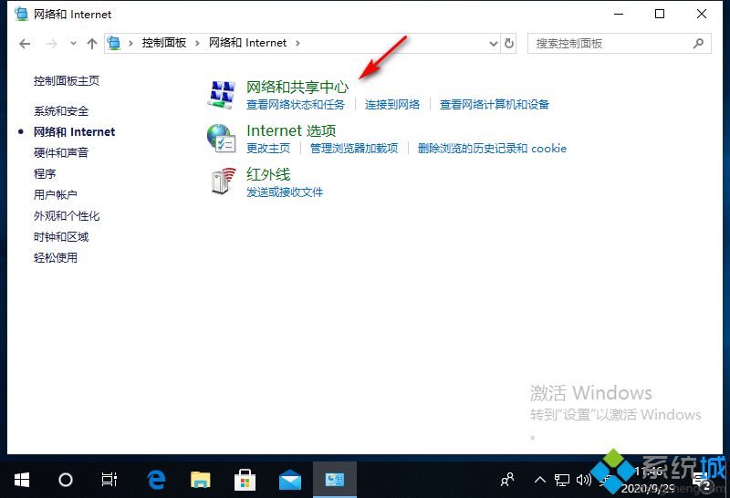Go up one level with up arrow

click(92, 44)
